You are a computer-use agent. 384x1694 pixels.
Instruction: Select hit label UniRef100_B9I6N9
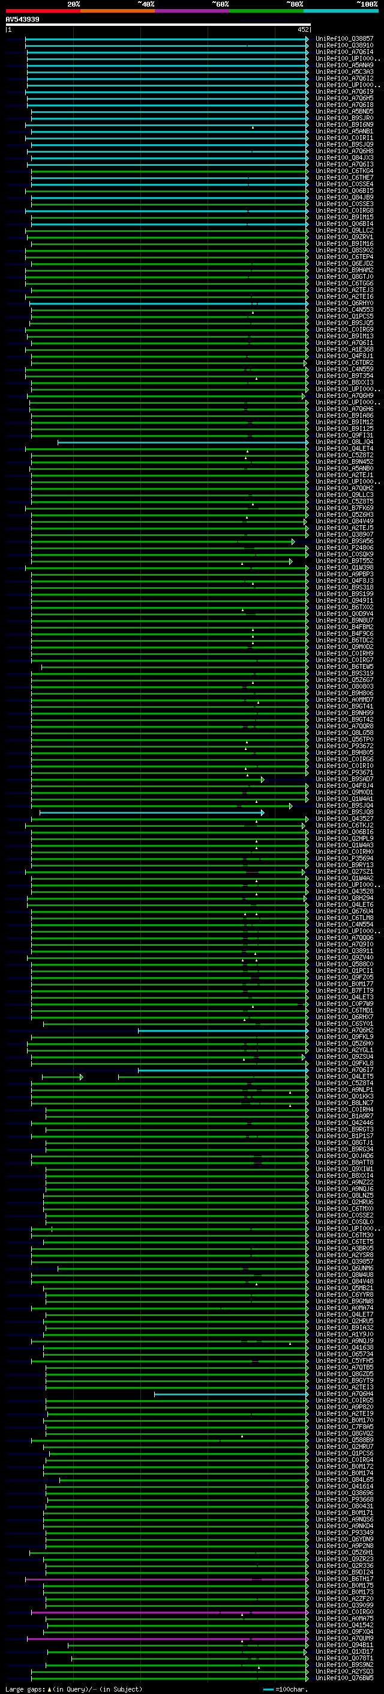pyautogui.click(x=344, y=124)
